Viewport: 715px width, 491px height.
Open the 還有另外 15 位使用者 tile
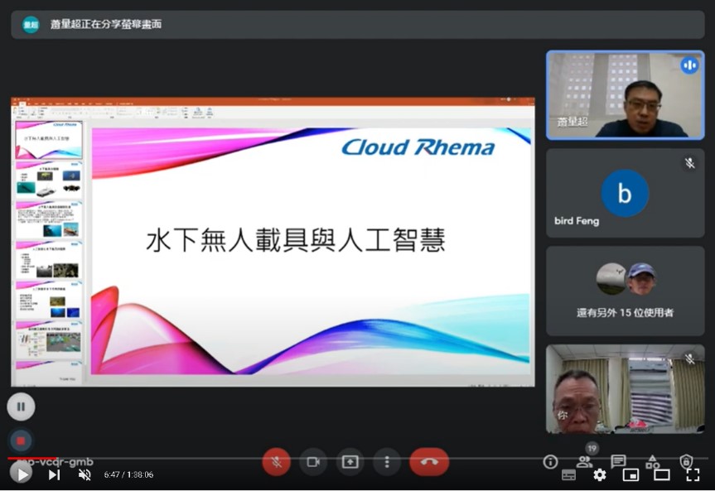(x=626, y=291)
